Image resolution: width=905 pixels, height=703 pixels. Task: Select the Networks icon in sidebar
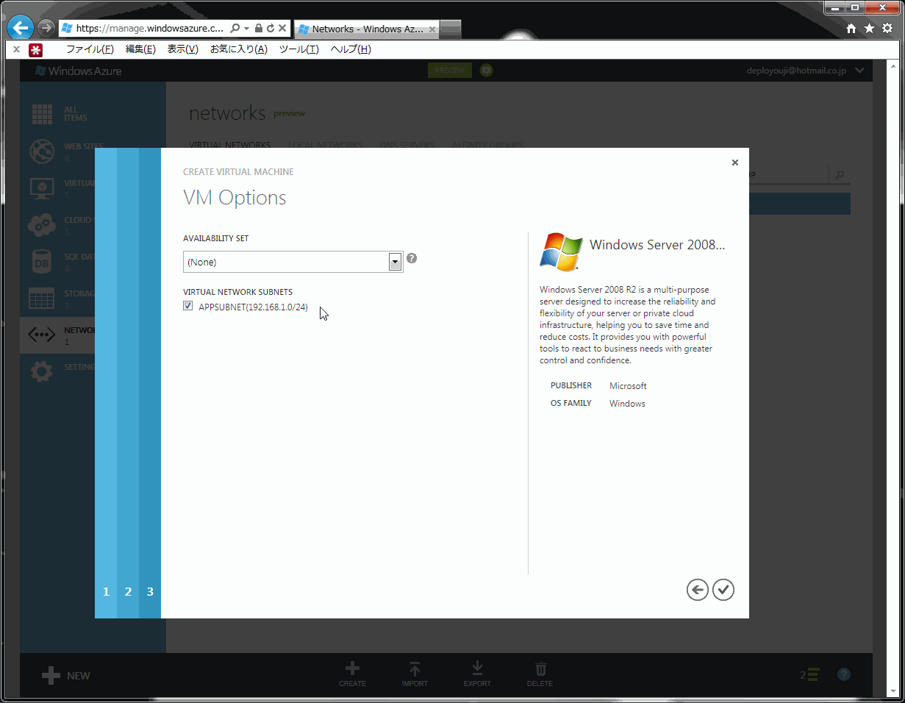coord(42,335)
